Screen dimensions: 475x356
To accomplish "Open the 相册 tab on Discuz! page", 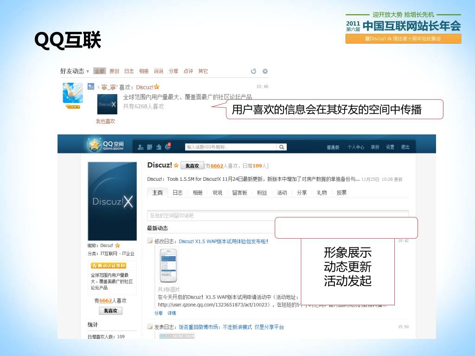I will click(x=198, y=192).
